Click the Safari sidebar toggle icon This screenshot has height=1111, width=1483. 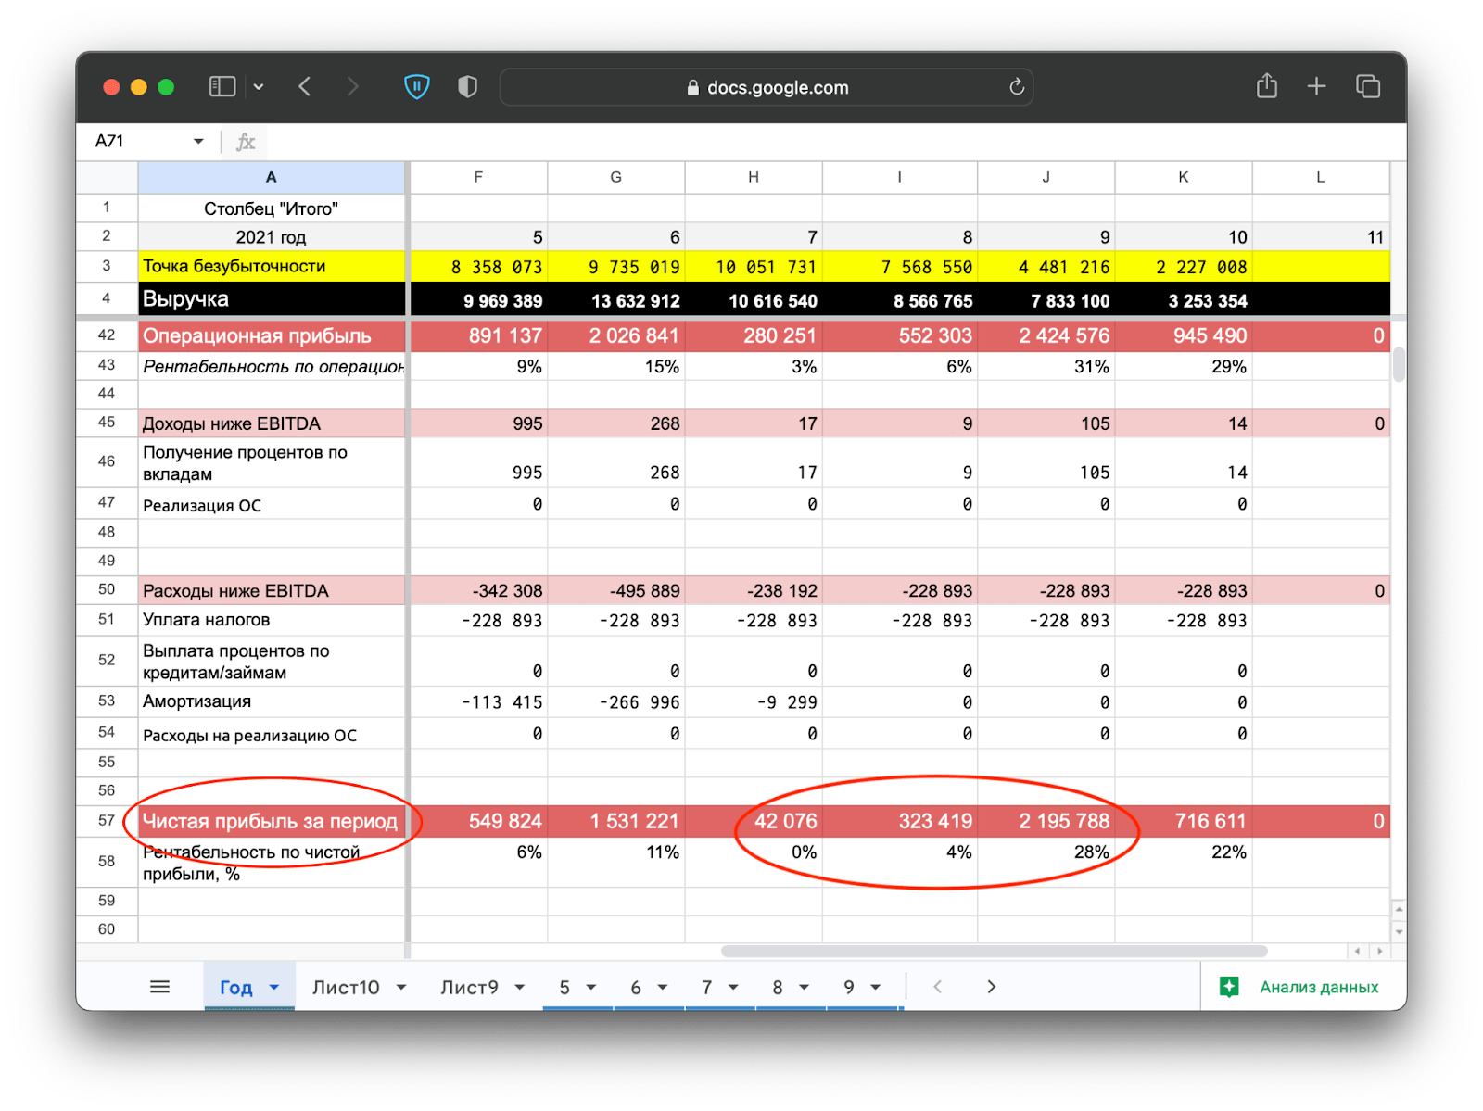222,87
